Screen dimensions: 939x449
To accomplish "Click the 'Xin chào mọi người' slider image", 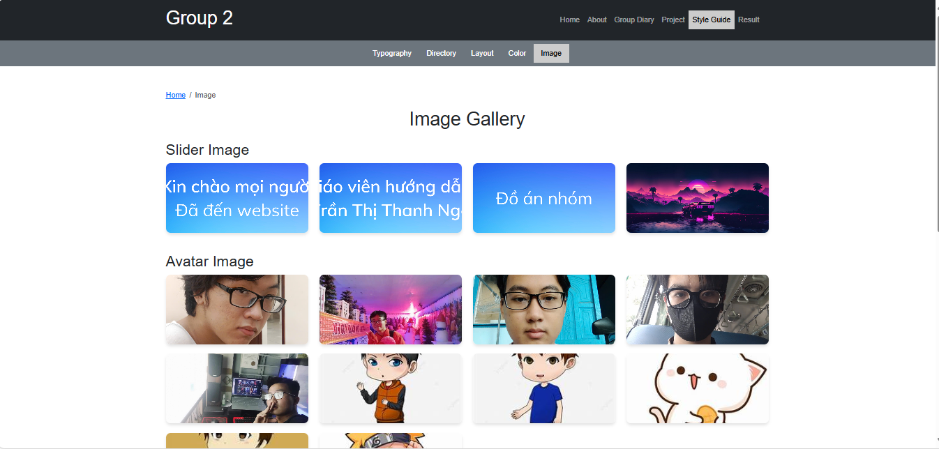I will [x=236, y=198].
